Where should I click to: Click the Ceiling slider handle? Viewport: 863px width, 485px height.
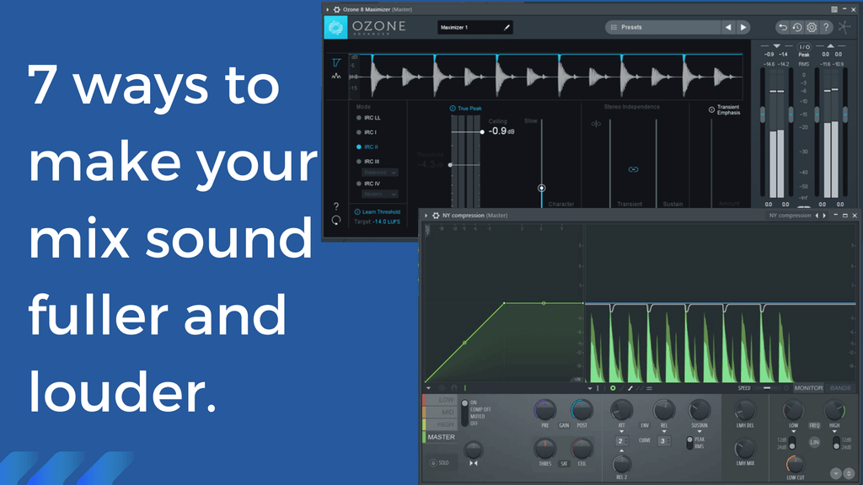[x=482, y=132]
